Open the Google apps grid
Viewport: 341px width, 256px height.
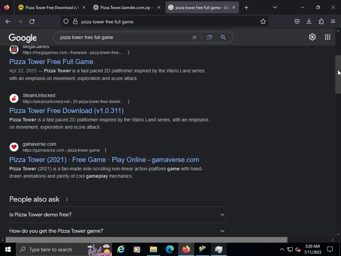[328, 37]
